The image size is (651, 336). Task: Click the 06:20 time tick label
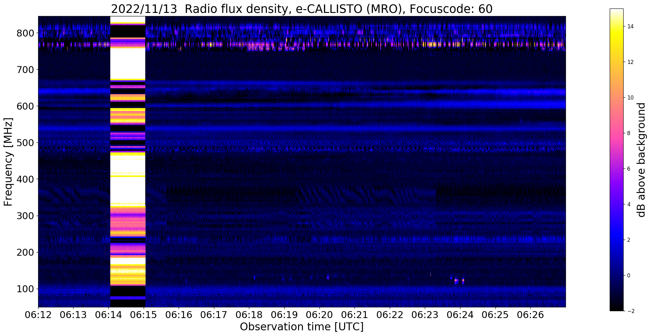[x=320, y=315]
